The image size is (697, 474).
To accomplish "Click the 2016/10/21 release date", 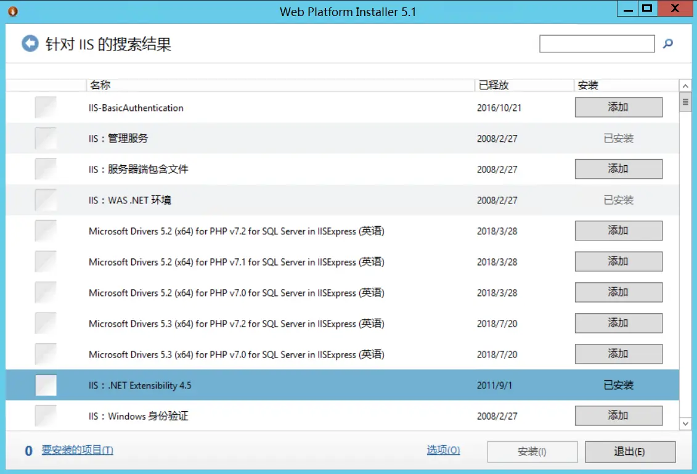I will 499,108.
